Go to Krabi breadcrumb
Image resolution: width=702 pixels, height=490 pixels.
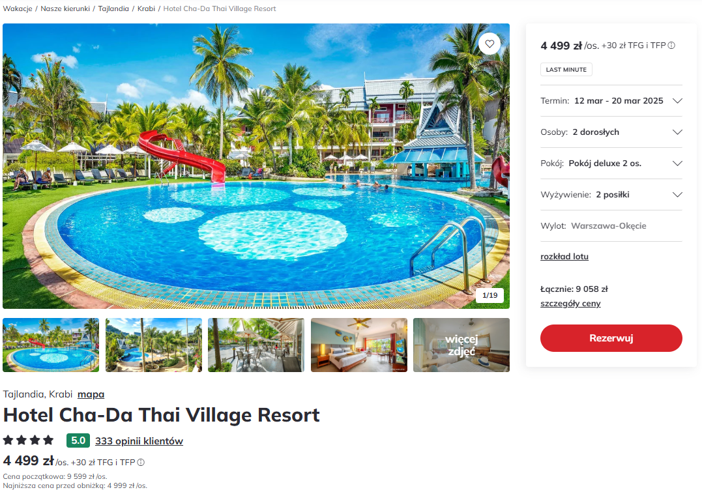click(146, 8)
